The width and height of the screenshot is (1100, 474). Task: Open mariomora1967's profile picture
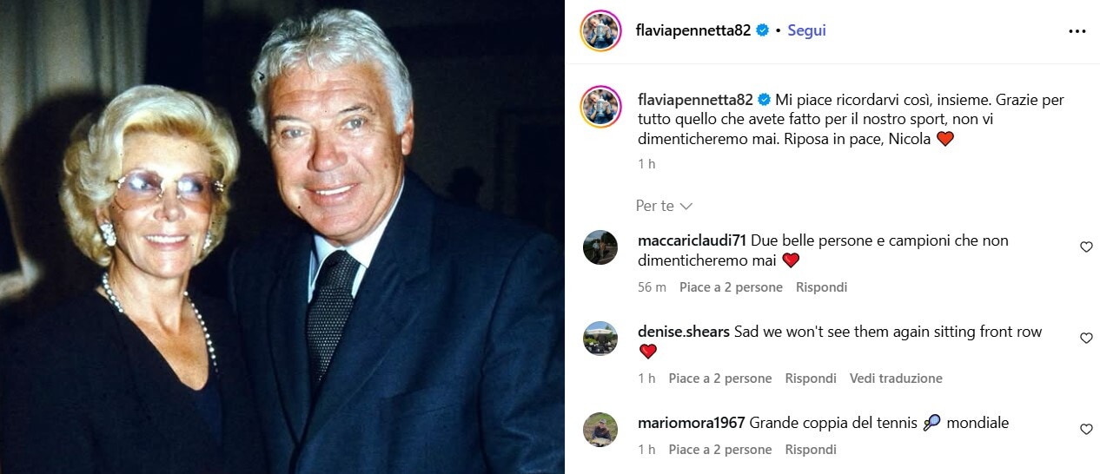coord(600,430)
